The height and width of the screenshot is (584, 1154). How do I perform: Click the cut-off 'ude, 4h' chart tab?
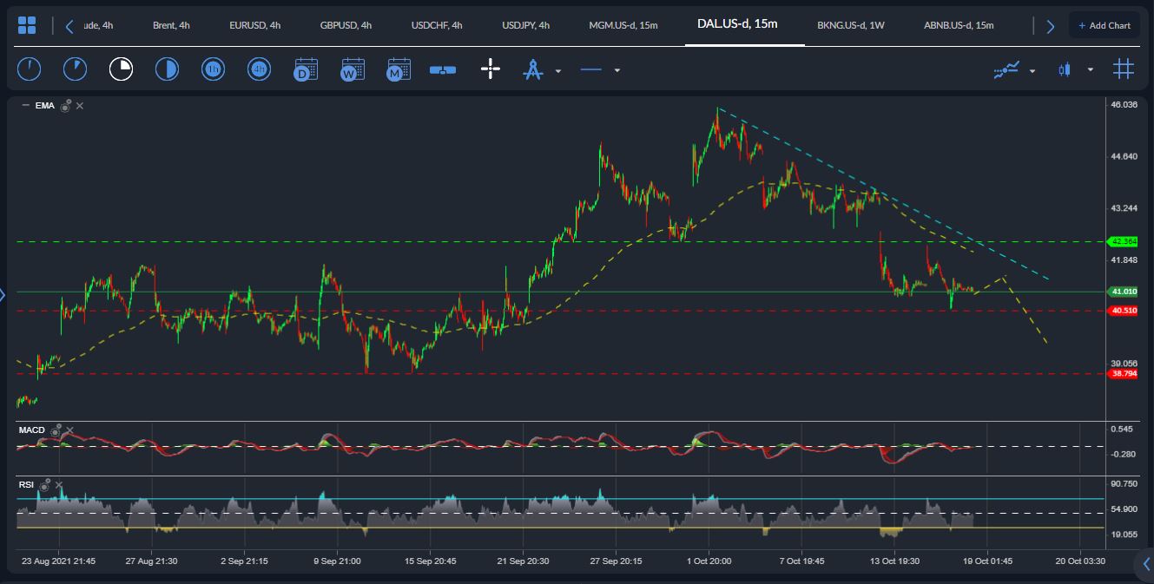tap(98, 25)
